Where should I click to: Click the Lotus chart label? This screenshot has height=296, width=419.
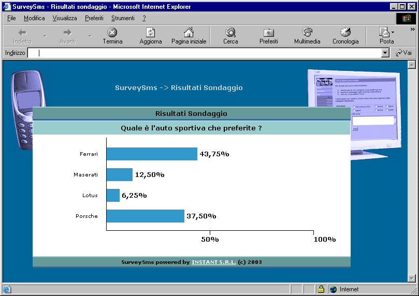pyautogui.click(x=90, y=196)
